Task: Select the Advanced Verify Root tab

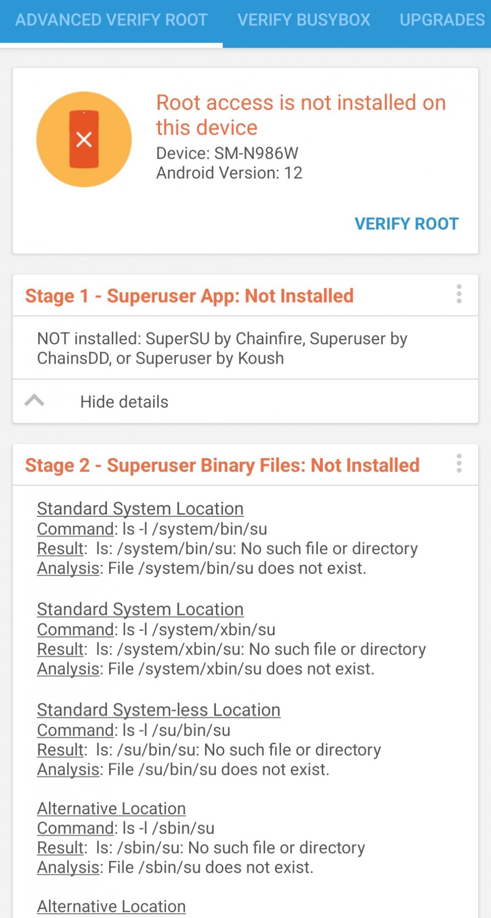Action: click(x=111, y=20)
